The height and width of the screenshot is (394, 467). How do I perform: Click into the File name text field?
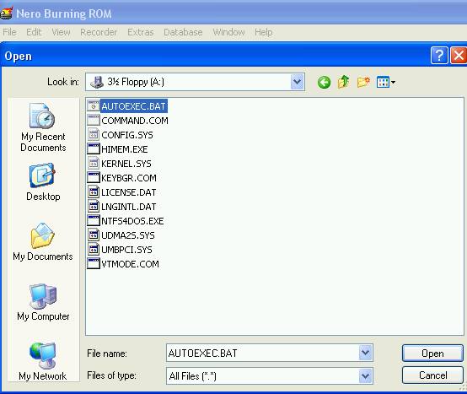click(262, 353)
